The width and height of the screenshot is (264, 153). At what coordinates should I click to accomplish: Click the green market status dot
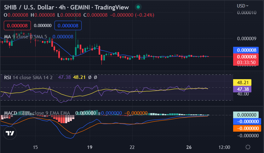coord(138,7)
